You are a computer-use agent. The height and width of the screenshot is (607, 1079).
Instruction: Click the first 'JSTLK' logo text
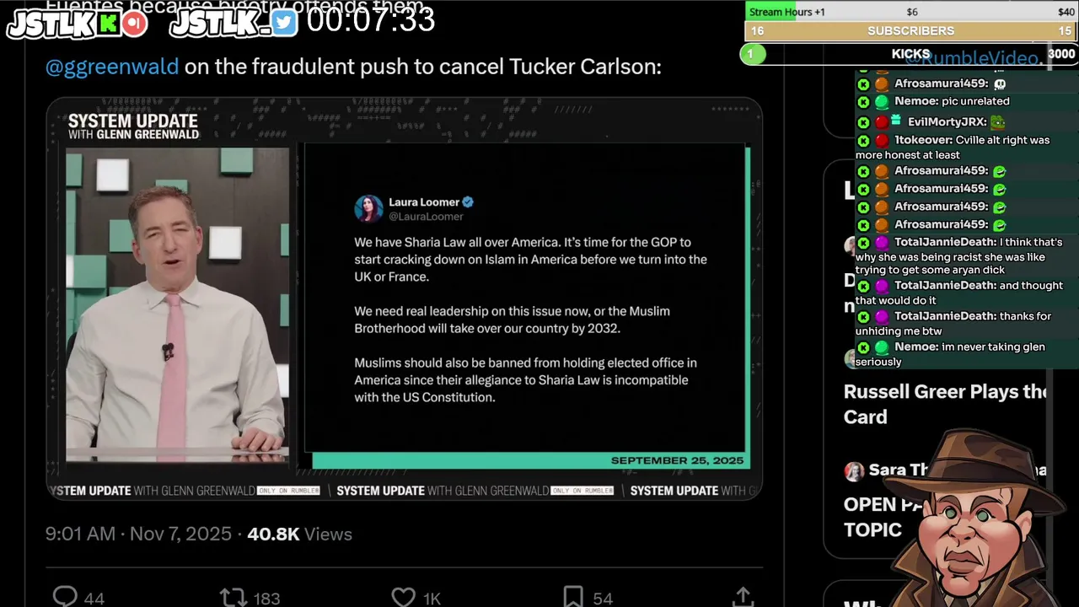click(52, 24)
